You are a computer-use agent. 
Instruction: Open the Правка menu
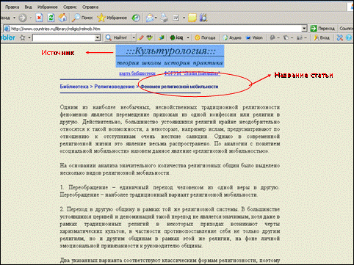(x=12, y=7)
